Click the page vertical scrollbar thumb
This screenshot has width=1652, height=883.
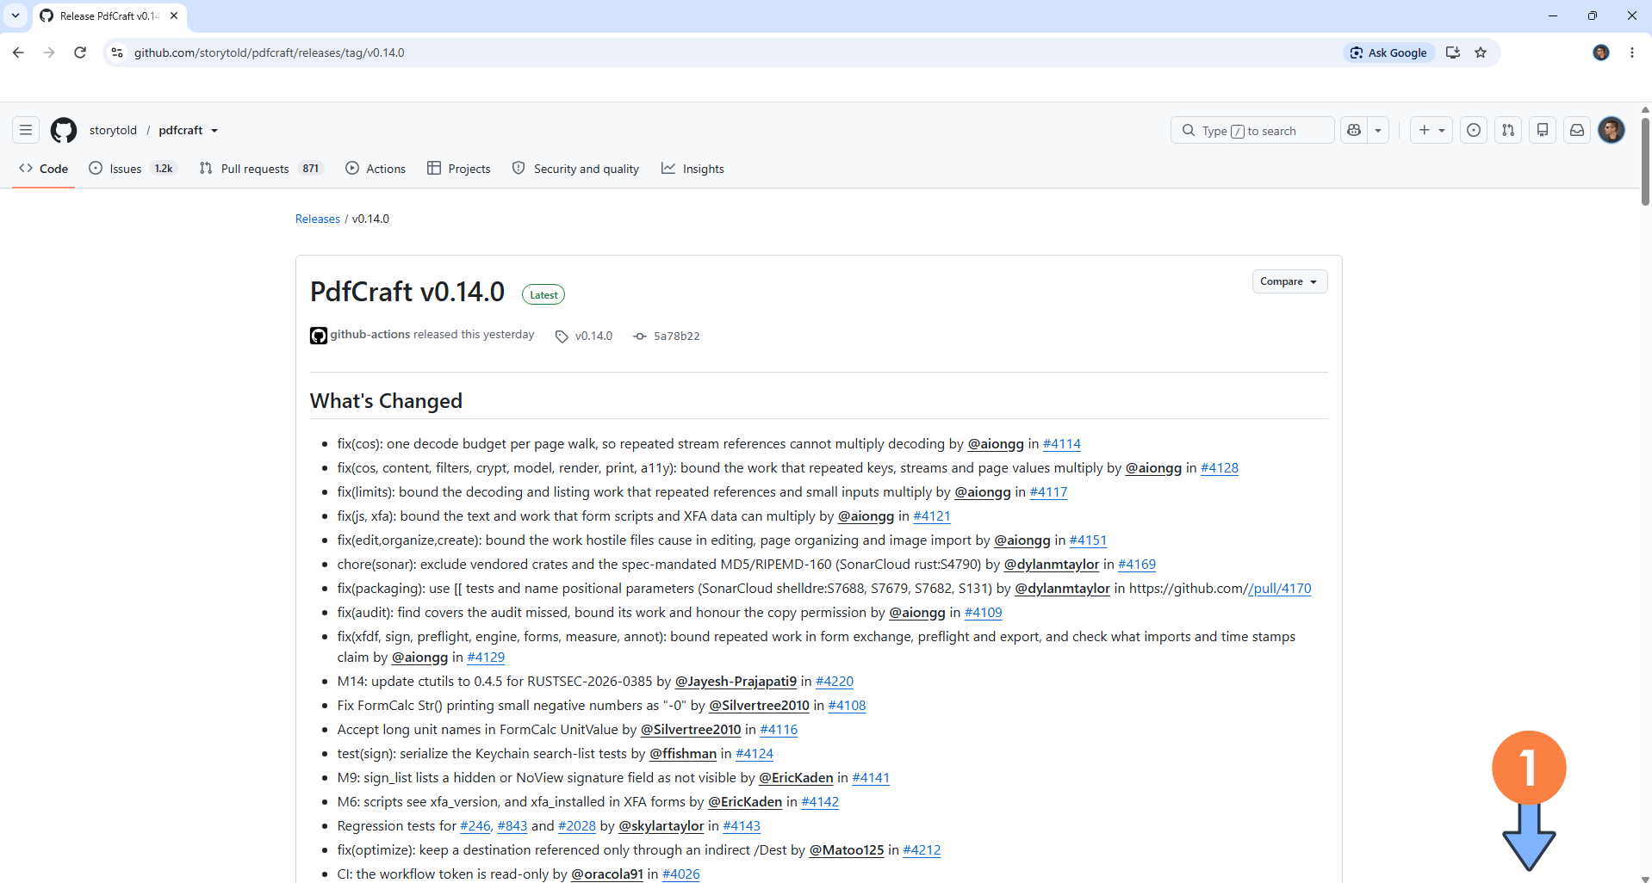[1645, 161]
